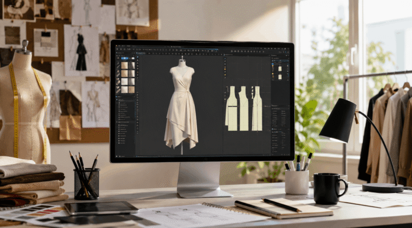Click the orange tool icon in 2D toolbar
This screenshot has height=228, width=412.
tap(225, 69)
